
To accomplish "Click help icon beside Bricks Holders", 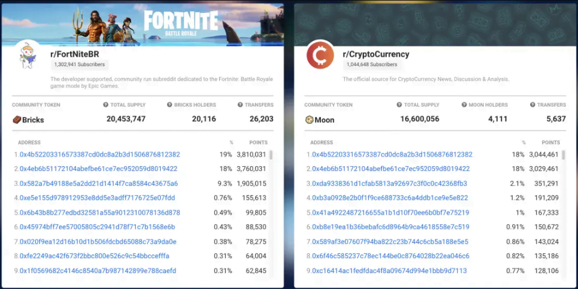I will coord(169,105).
